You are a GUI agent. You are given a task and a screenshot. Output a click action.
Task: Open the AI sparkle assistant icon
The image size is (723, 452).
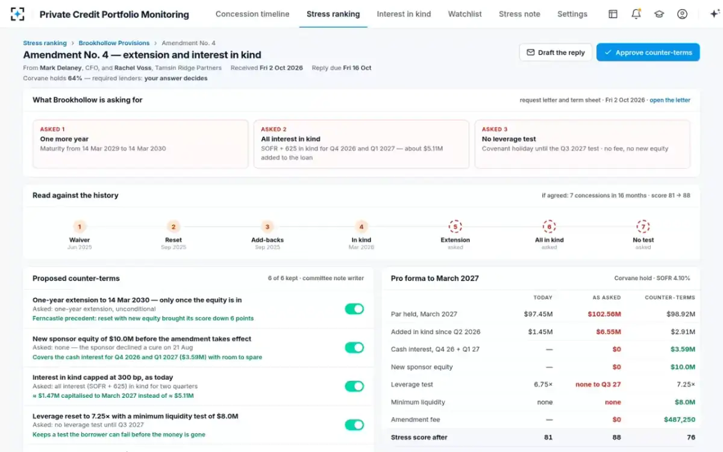point(715,14)
